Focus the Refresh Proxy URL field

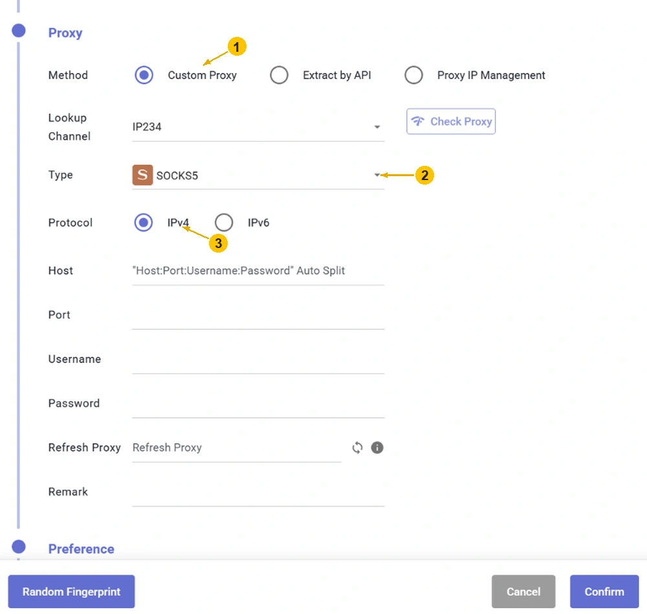coord(237,448)
